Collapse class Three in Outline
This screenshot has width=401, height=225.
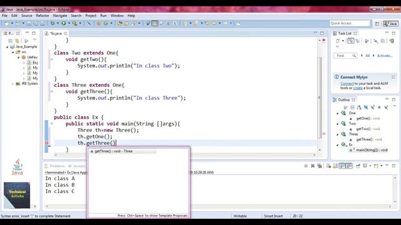coord(338,134)
